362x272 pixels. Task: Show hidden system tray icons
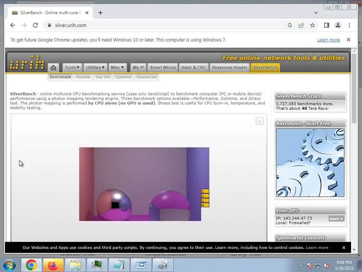pyautogui.click(x=300, y=265)
